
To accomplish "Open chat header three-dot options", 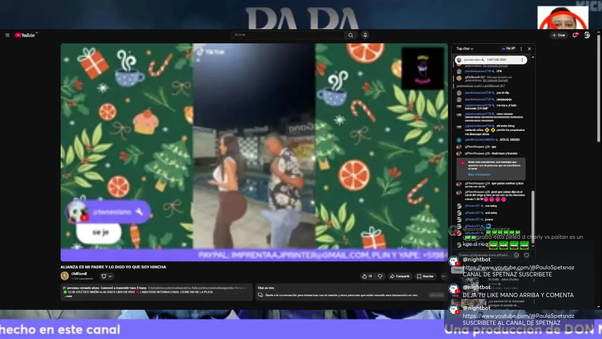I will [521, 48].
